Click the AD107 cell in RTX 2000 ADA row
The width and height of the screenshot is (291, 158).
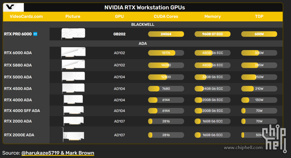(119, 121)
